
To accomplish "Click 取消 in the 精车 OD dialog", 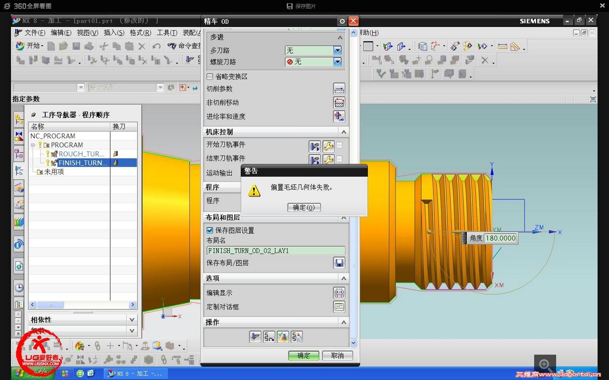I will click(x=337, y=356).
